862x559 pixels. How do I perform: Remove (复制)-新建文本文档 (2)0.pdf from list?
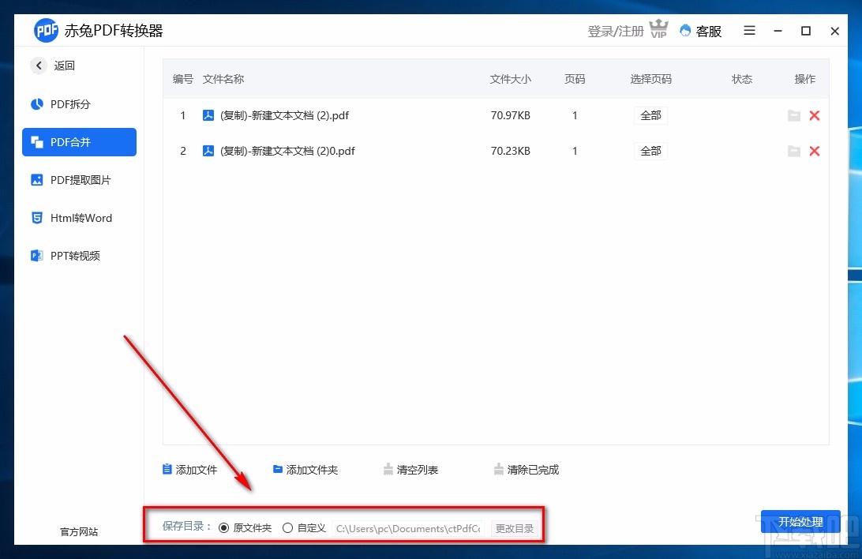tap(815, 151)
